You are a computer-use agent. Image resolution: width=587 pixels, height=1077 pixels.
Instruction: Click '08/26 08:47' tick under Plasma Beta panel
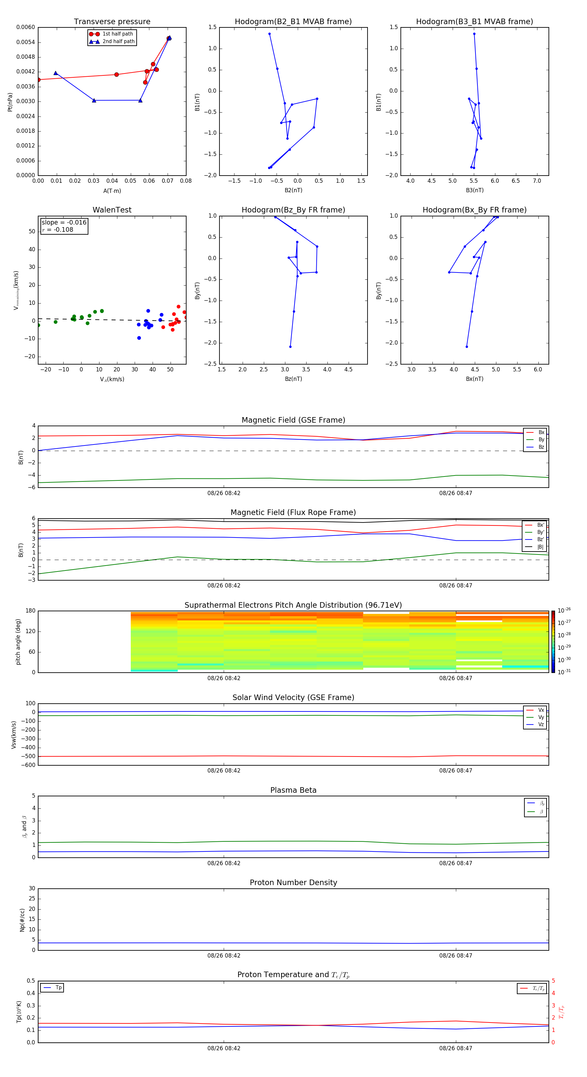point(456,863)
